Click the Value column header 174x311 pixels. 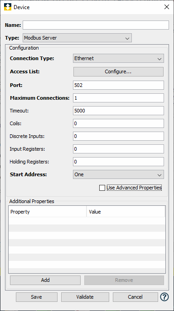coord(126,212)
